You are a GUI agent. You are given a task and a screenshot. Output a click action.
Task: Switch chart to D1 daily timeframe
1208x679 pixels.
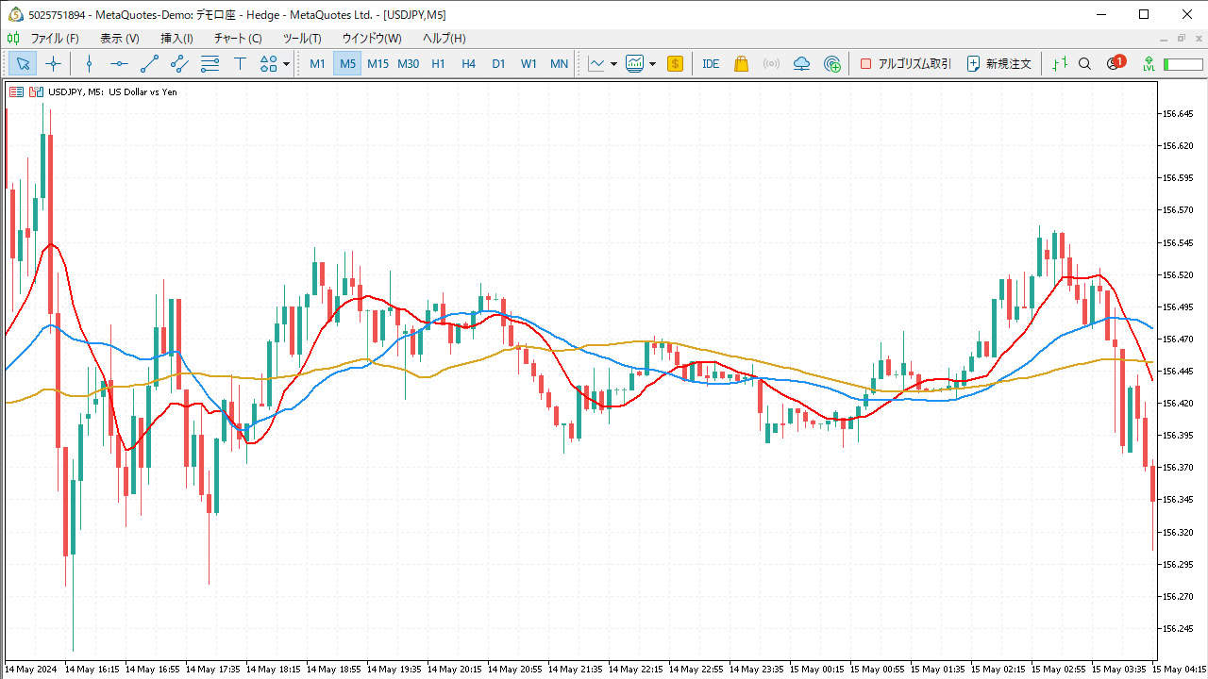498,63
